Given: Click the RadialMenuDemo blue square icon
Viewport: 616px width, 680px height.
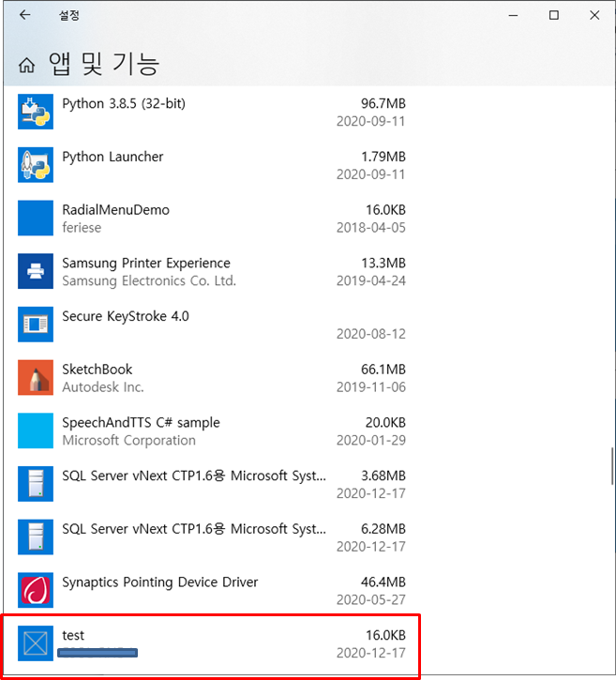Looking at the screenshot, I should (36, 218).
